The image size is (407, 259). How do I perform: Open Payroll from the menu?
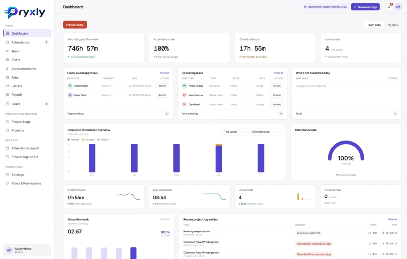[27, 95]
